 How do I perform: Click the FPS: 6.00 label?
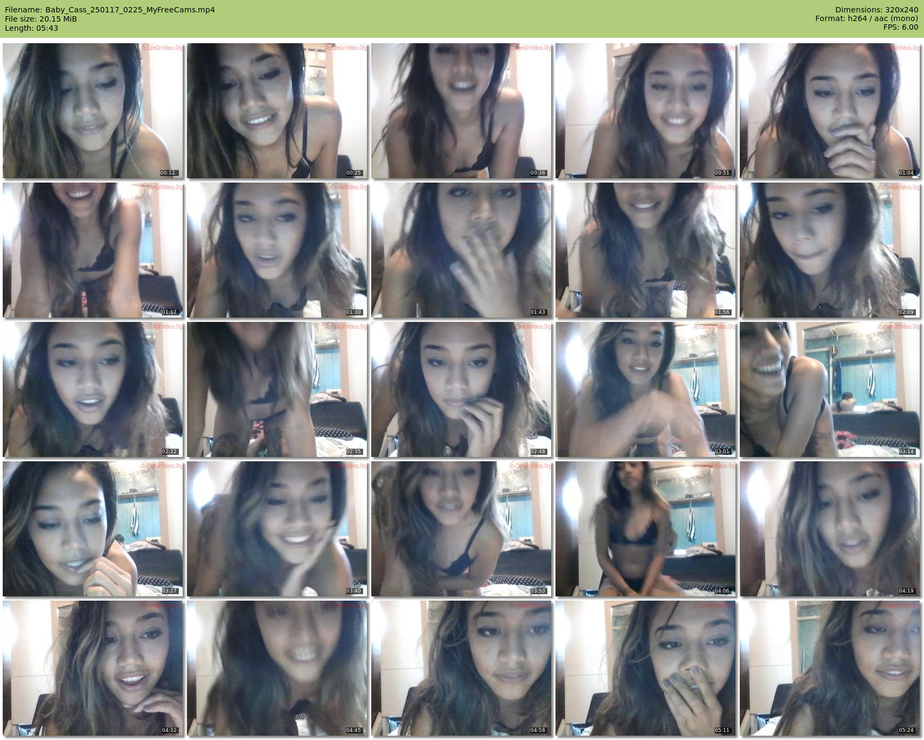900,27
